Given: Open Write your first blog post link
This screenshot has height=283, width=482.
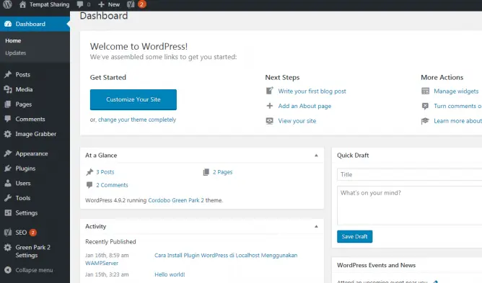Looking at the screenshot, I should pyautogui.click(x=312, y=91).
